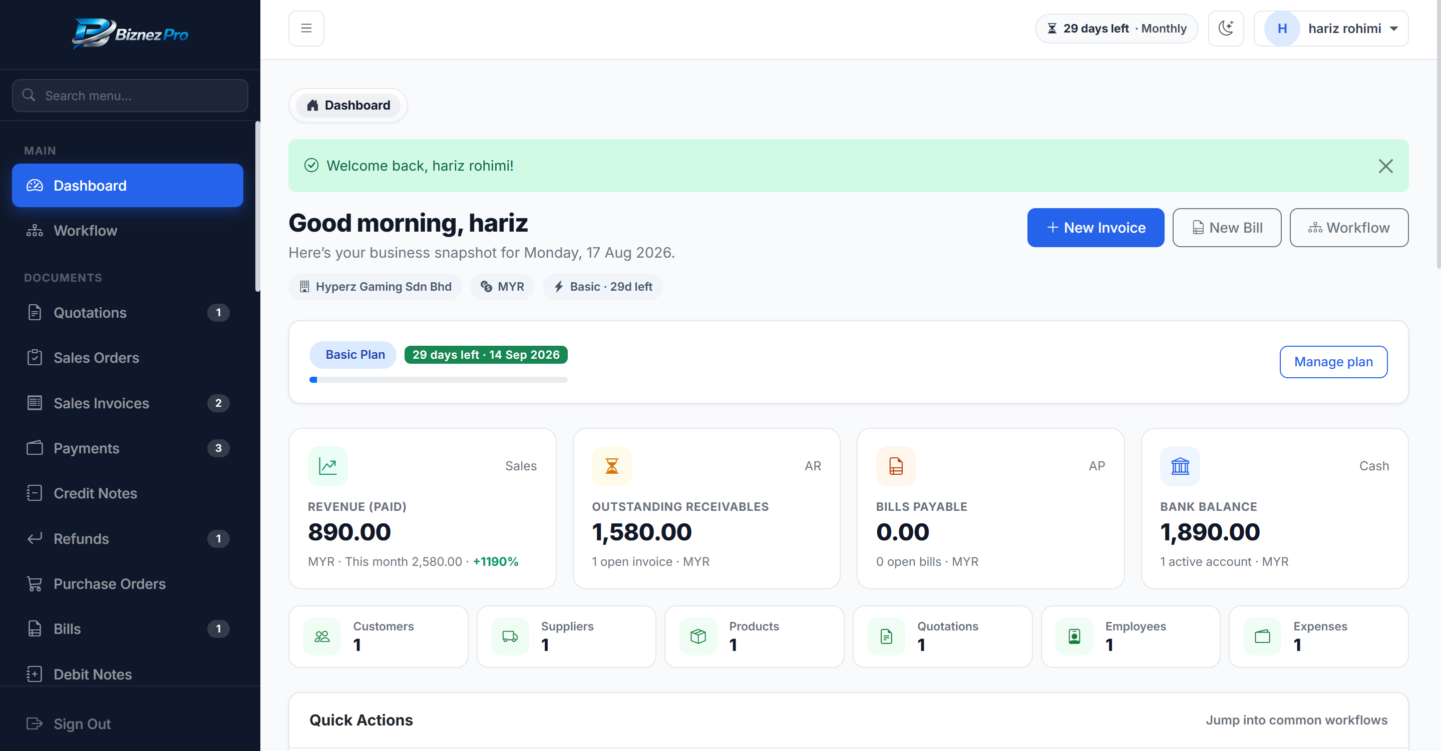The image size is (1441, 751).
Task: Open the Customers stat card
Action: pyautogui.click(x=378, y=636)
